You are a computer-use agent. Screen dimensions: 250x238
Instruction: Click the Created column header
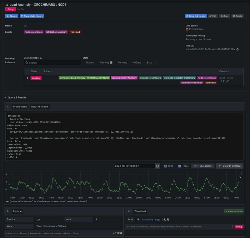coord(224,71)
